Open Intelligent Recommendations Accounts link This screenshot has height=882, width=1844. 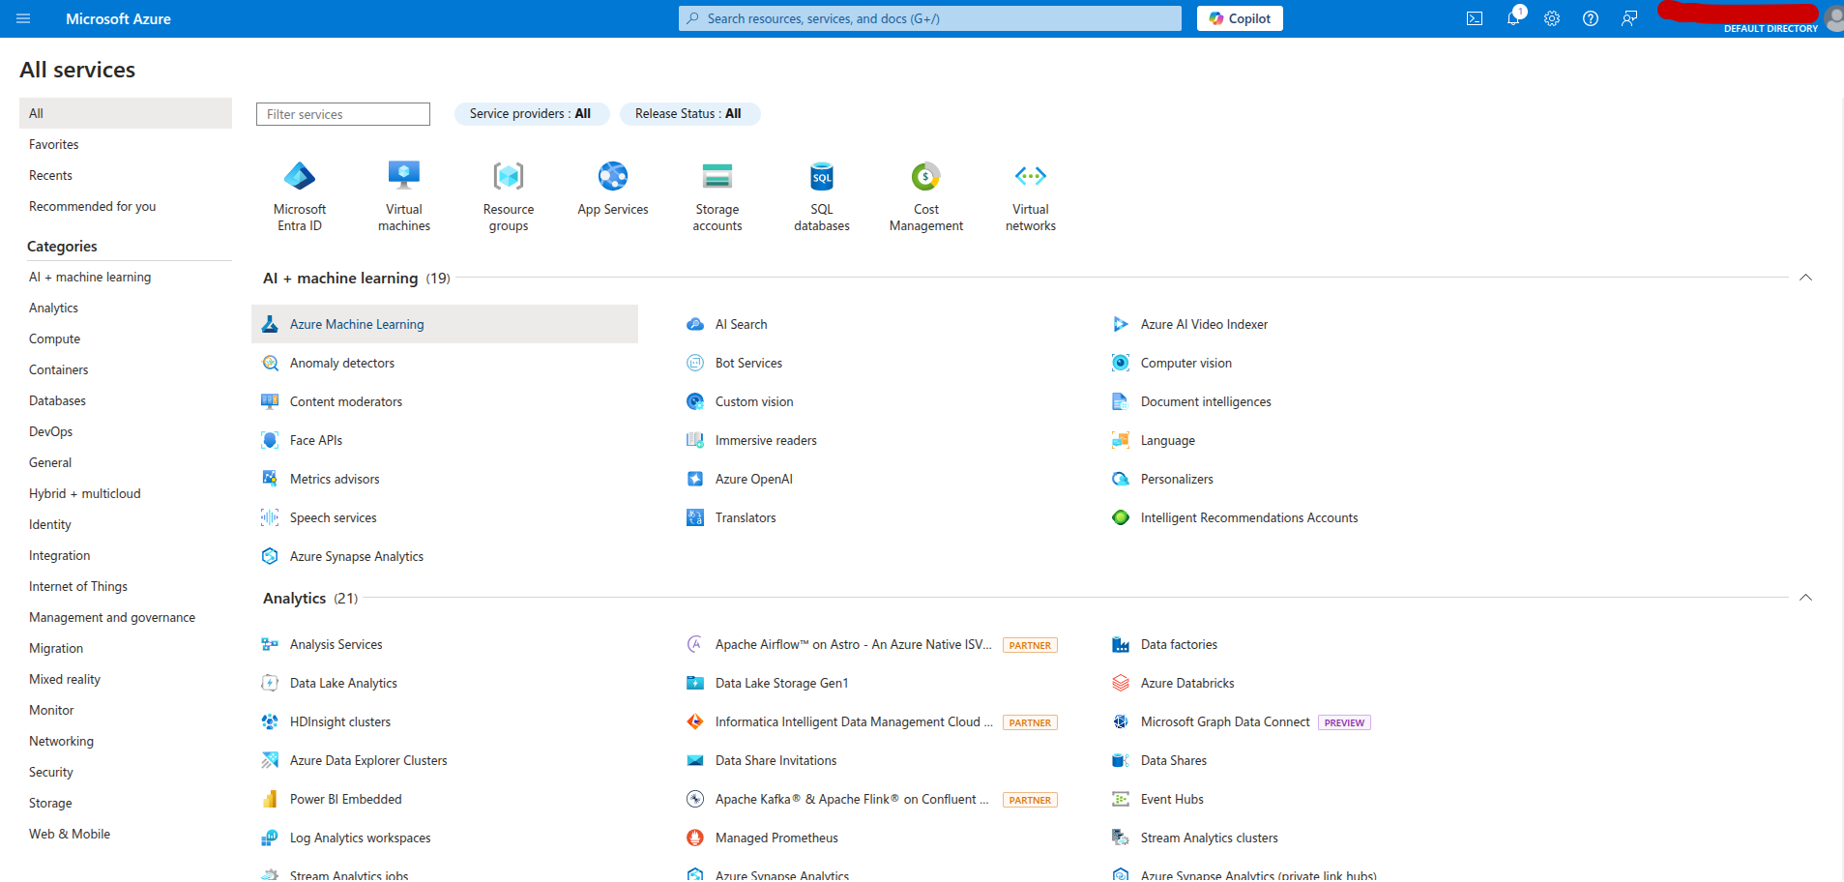point(1249,518)
